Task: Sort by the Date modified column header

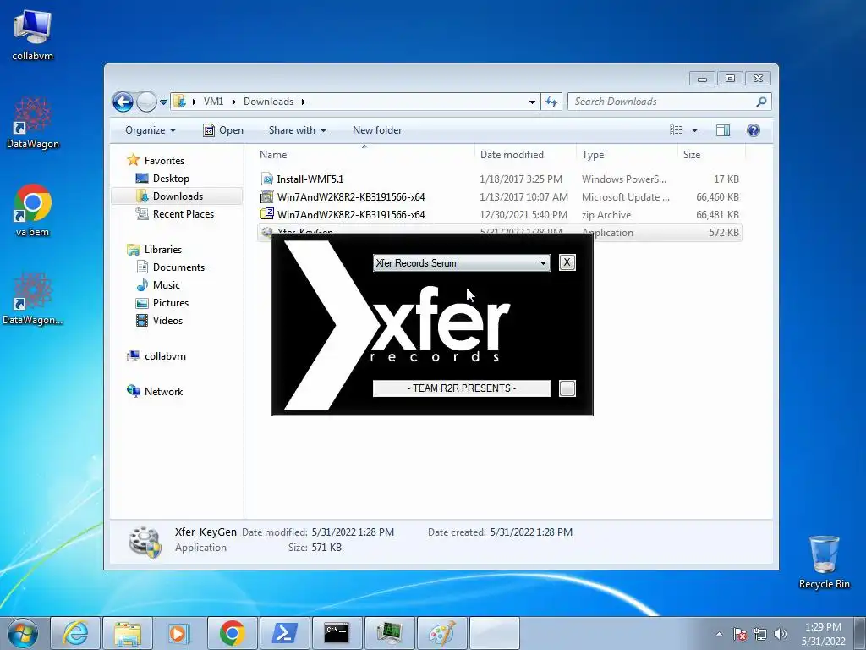Action: pyautogui.click(x=525, y=155)
